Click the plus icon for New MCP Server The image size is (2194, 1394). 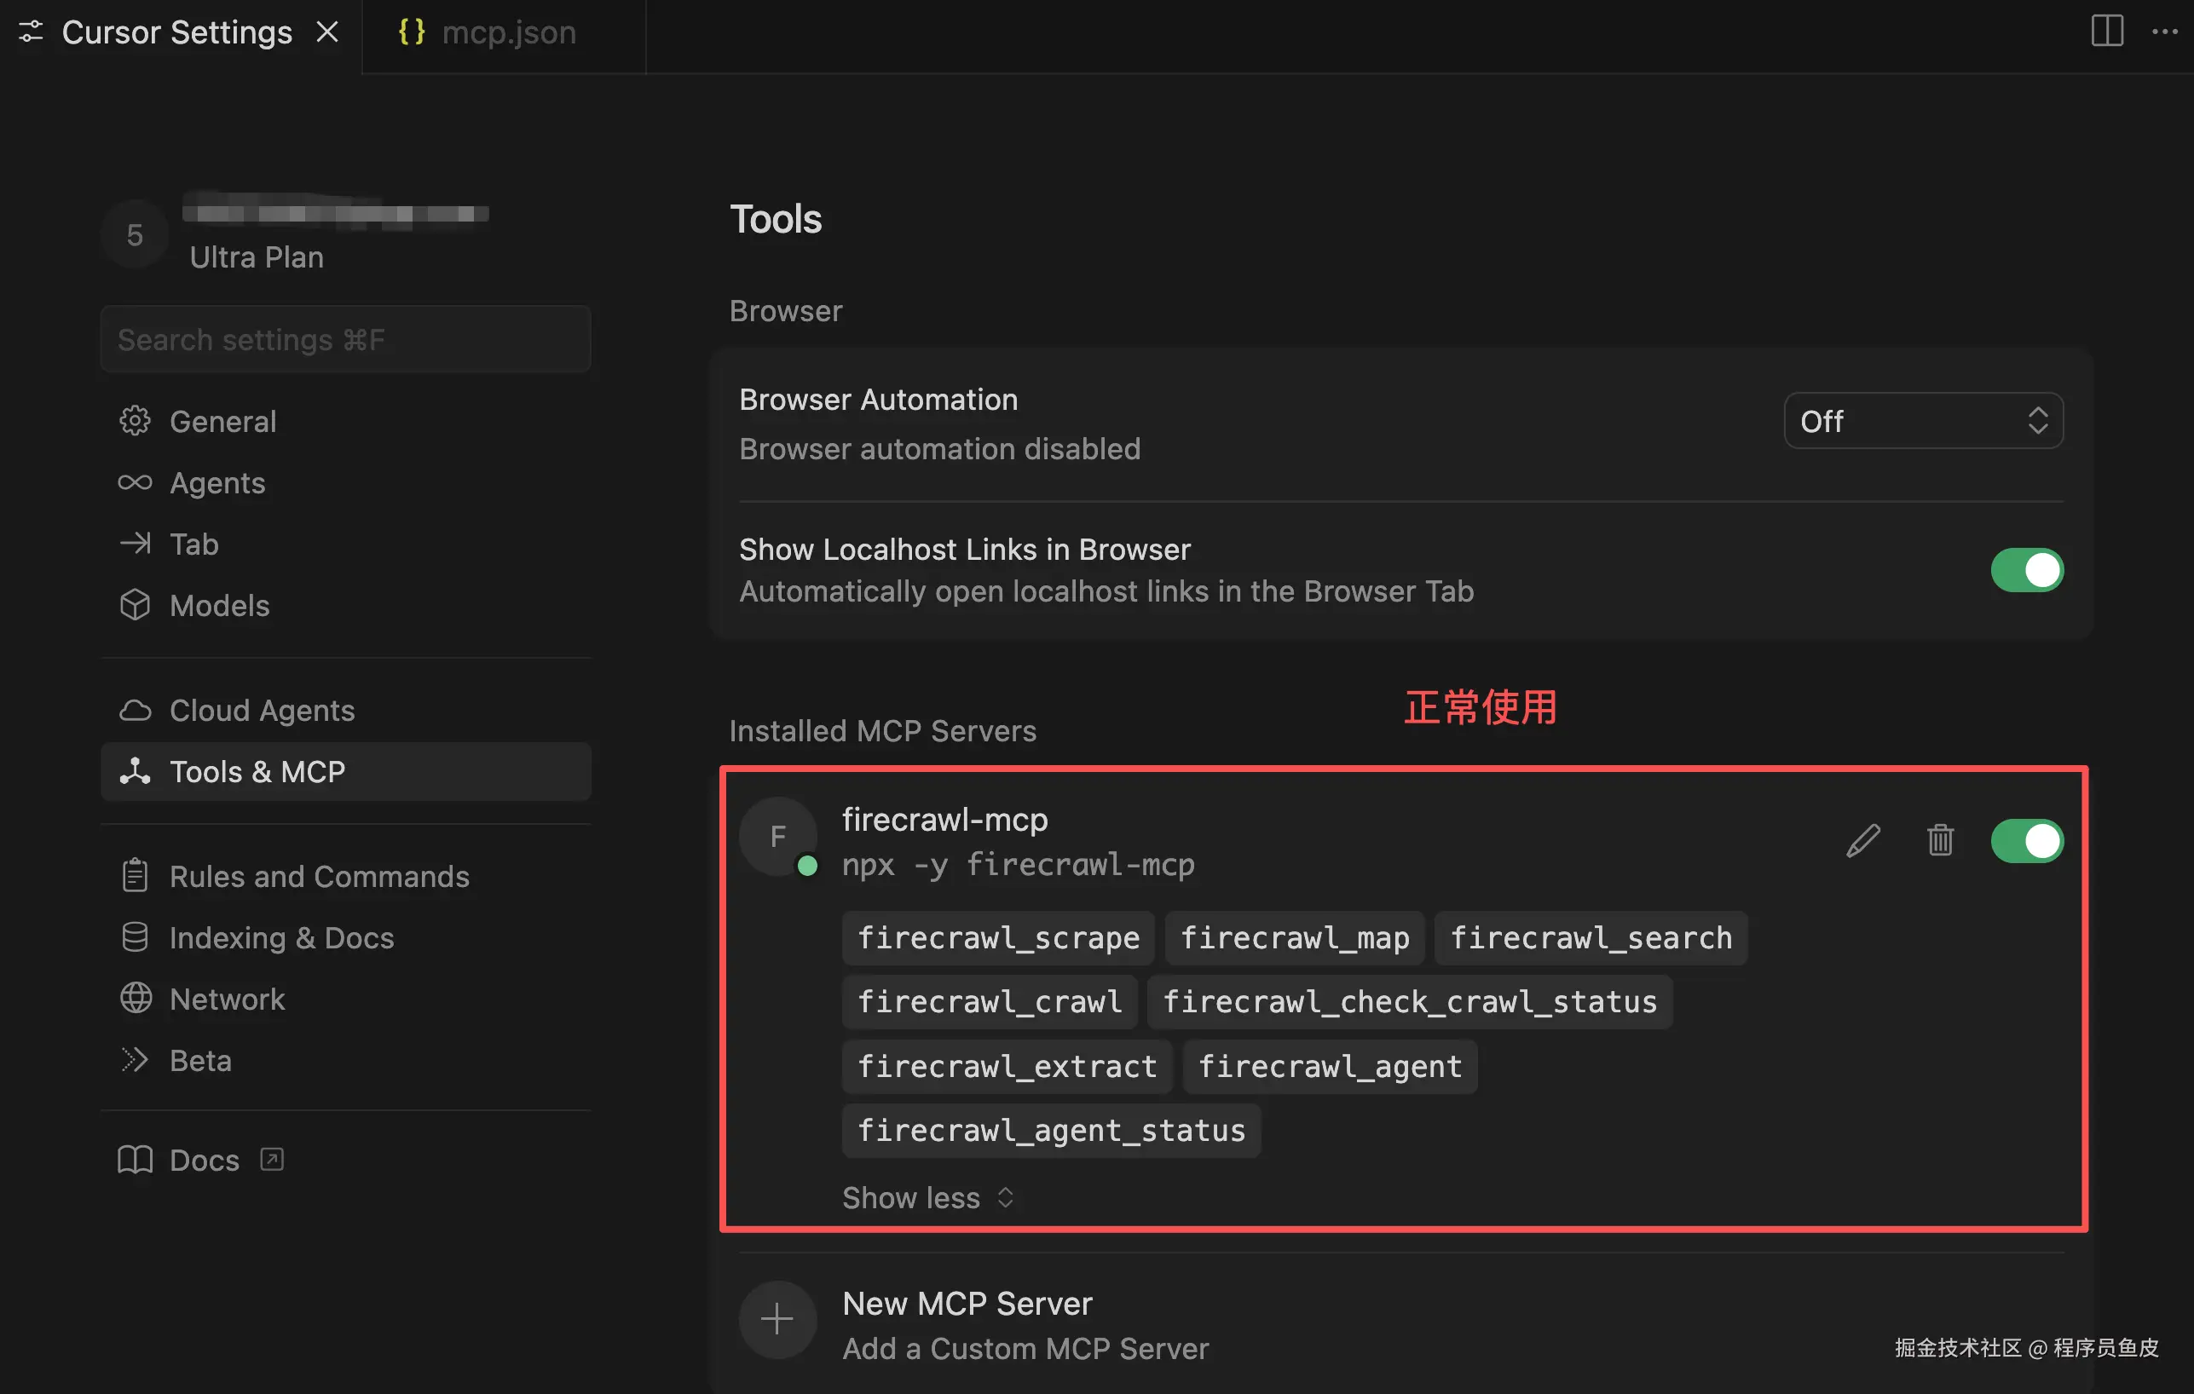tap(777, 1319)
